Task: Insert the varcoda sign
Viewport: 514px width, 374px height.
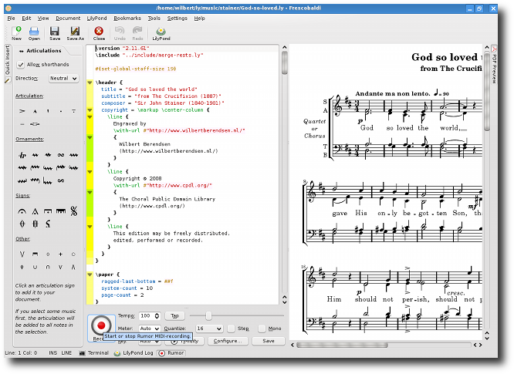Action: pyautogui.click(x=35, y=224)
